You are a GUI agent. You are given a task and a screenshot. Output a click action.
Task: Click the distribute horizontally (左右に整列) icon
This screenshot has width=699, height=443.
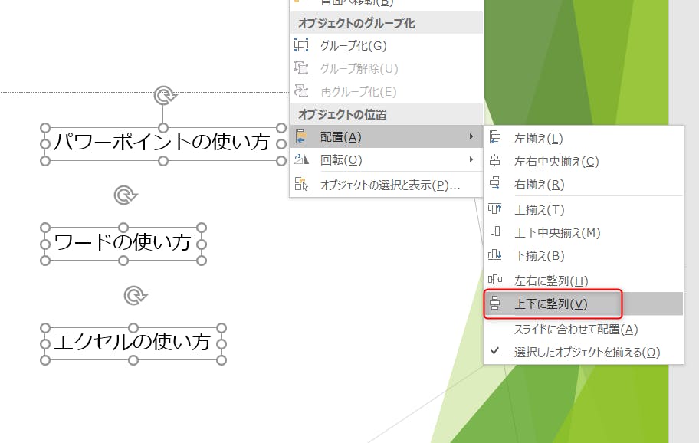click(x=495, y=281)
